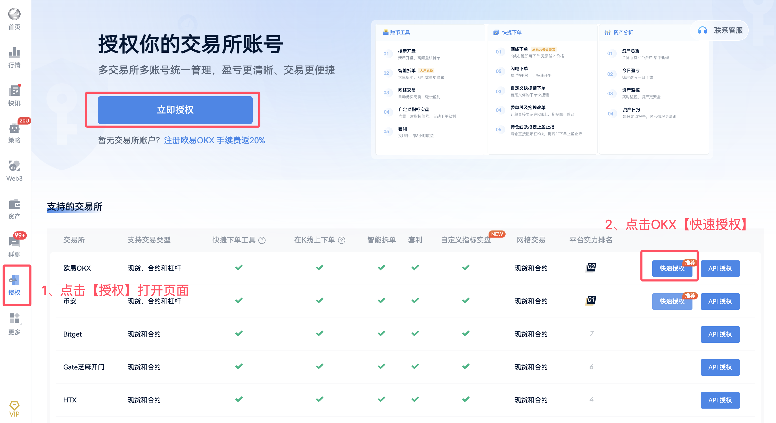The height and width of the screenshot is (423, 776).
Task: Open 智能拆单 in 赚币工具 list
Action: point(407,71)
